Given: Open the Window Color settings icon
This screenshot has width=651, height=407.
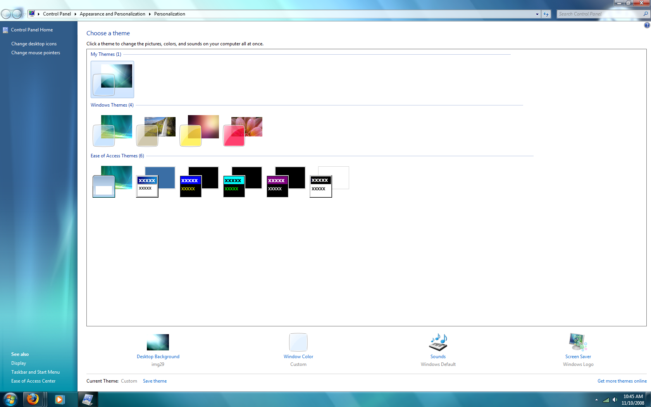Looking at the screenshot, I should coord(298,342).
